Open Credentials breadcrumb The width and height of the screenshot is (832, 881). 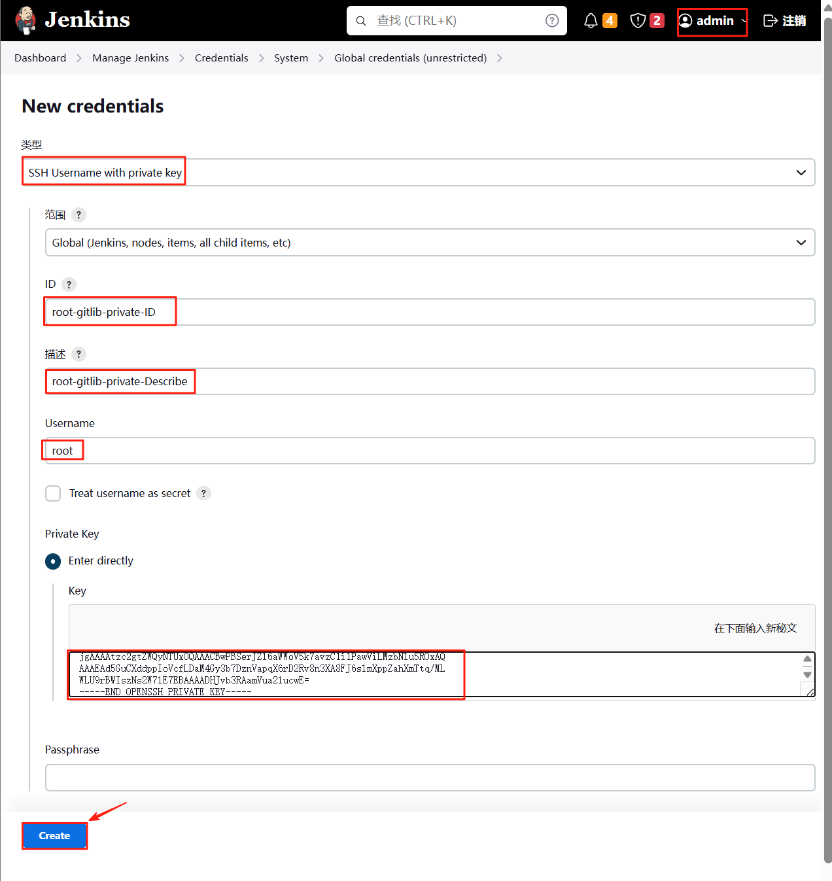point(222,58)
